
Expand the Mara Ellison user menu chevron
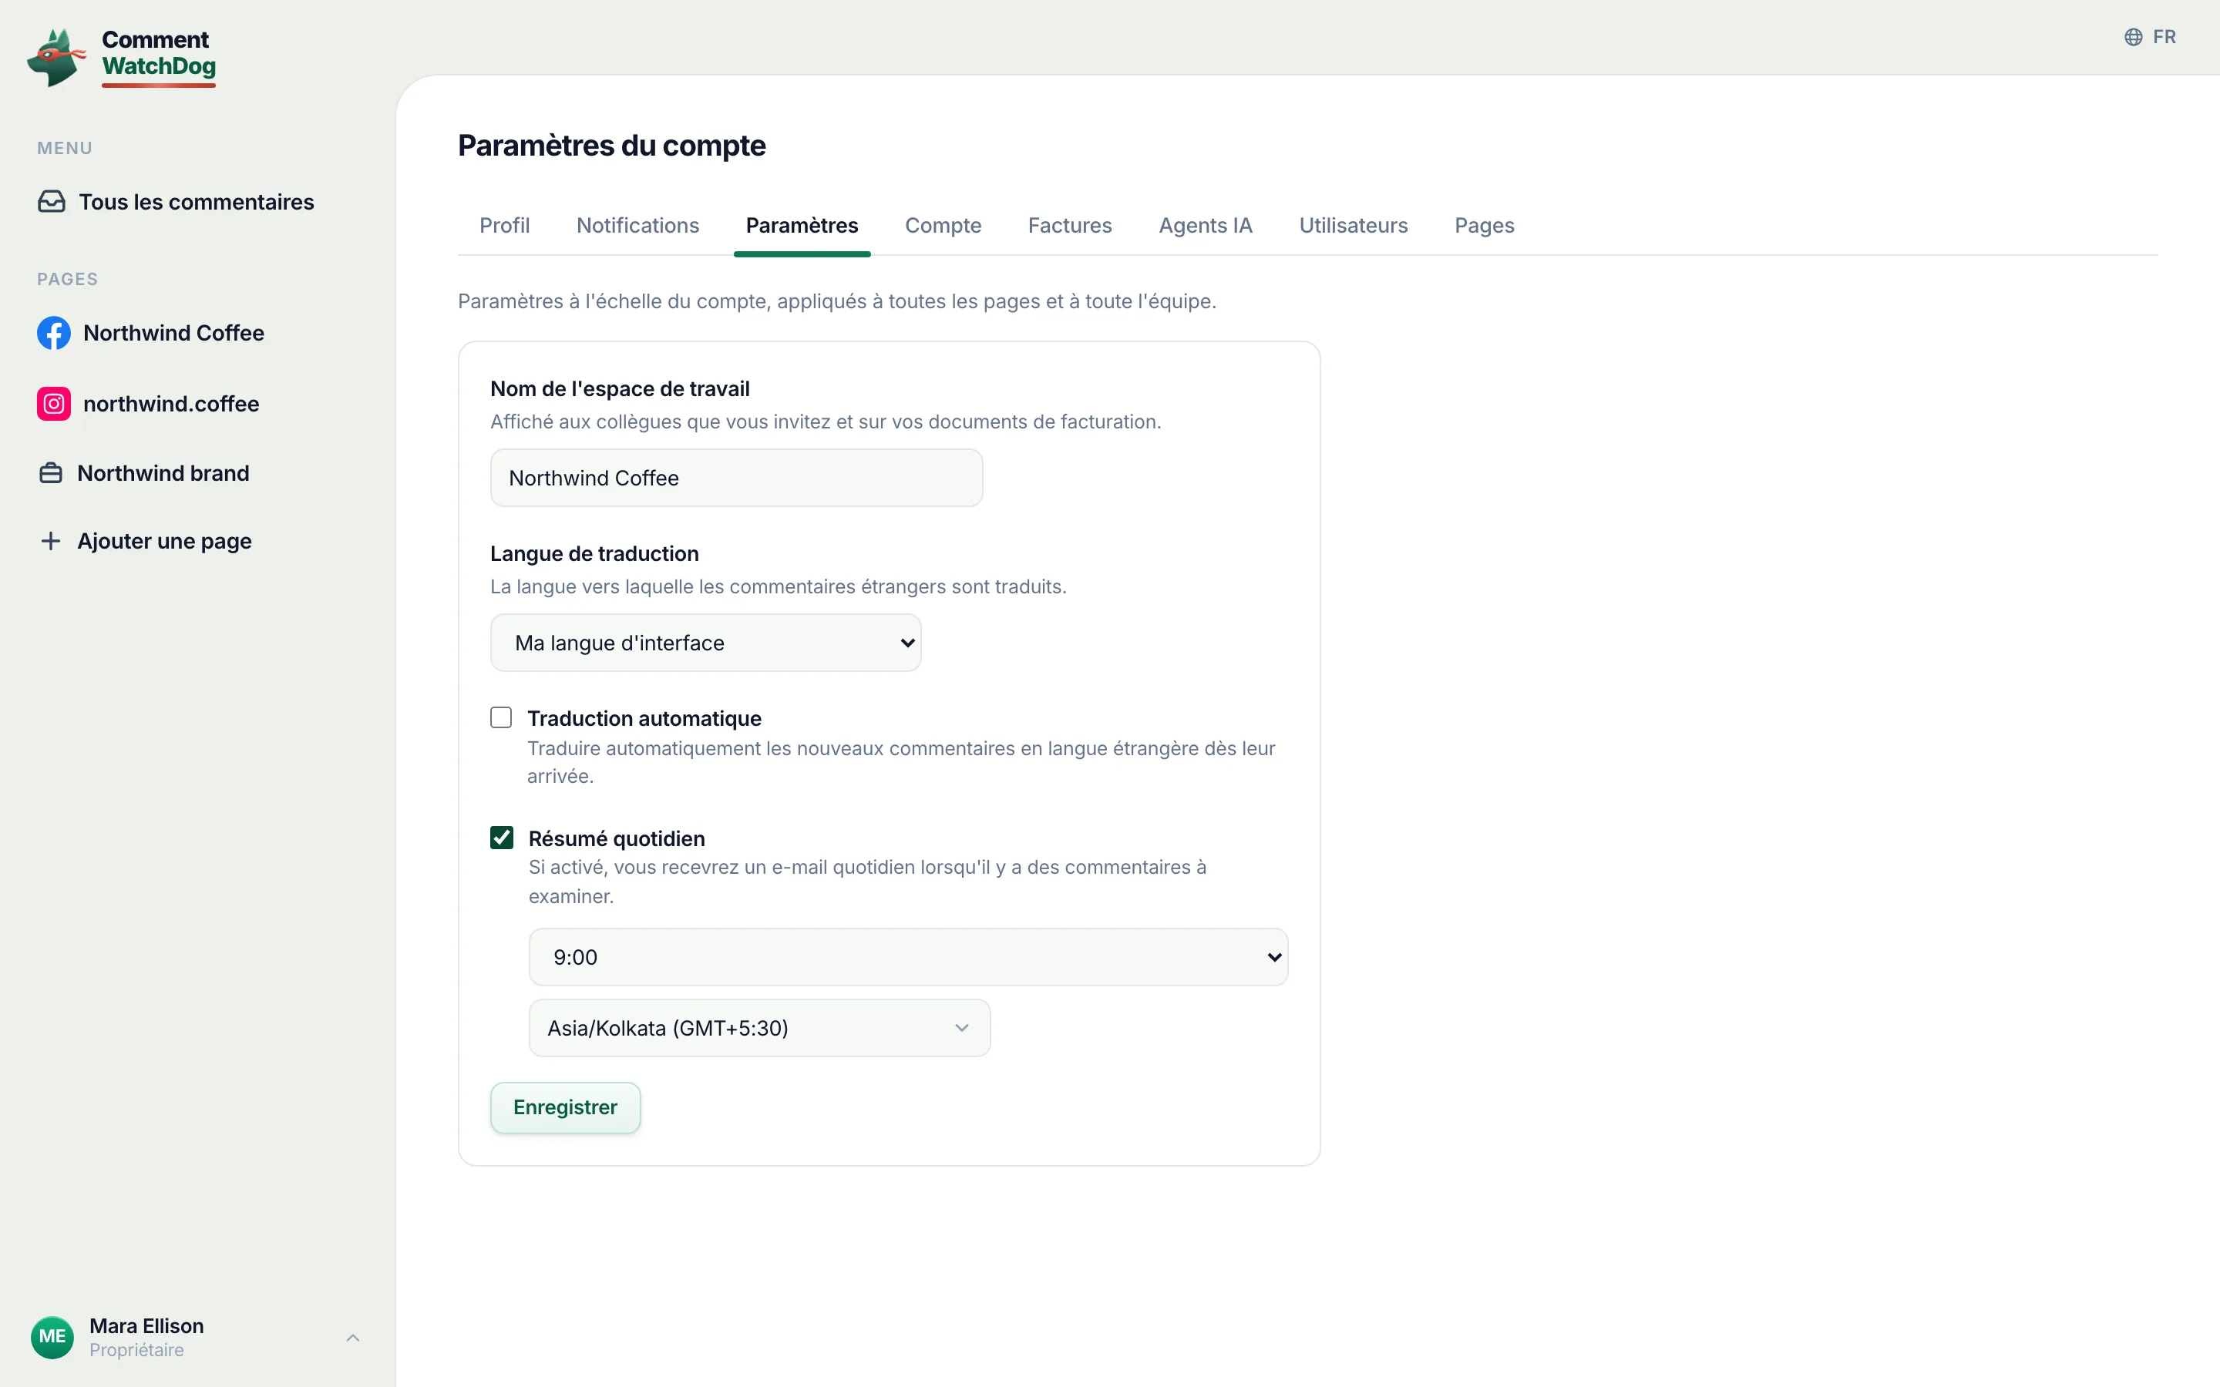[x=353, y=1338]
